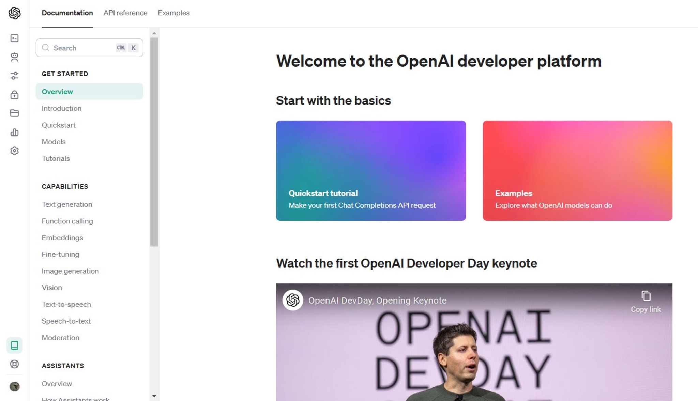Screen dimensions: 698x401
Task: Click the Start with the basics heading
Action: pyautogui.click(x=333, y=100)
